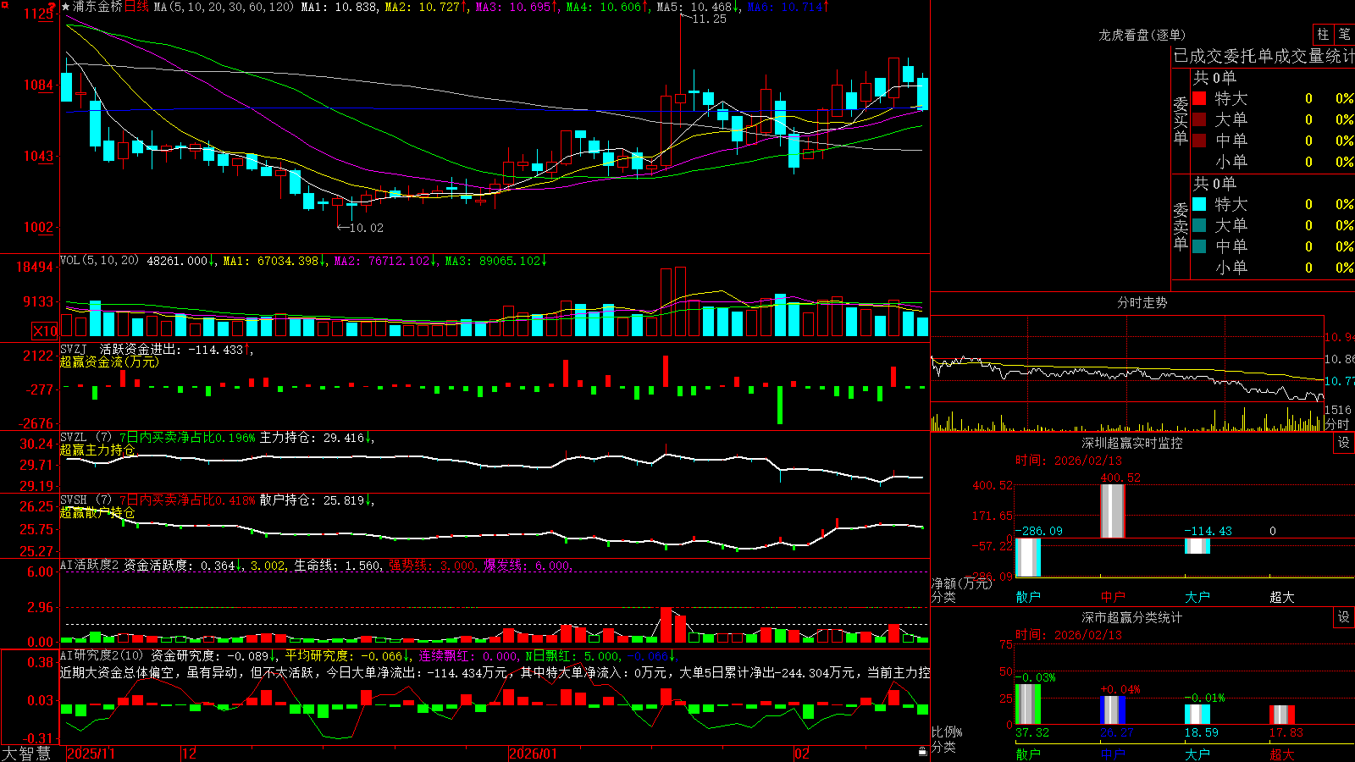Click the 分时走势 panel title
This screenshot has height=762, width=1355.
pyautogui.click(x=1142, y=302)
